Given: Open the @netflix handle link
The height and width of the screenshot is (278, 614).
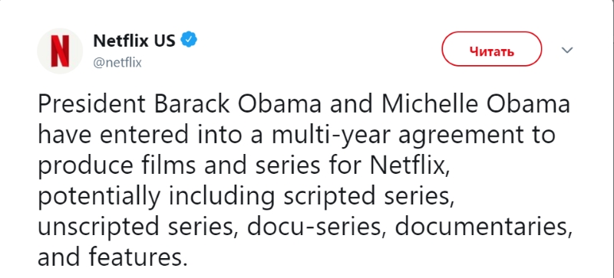Looking at the screenshot, I should (x=117, y=63).
